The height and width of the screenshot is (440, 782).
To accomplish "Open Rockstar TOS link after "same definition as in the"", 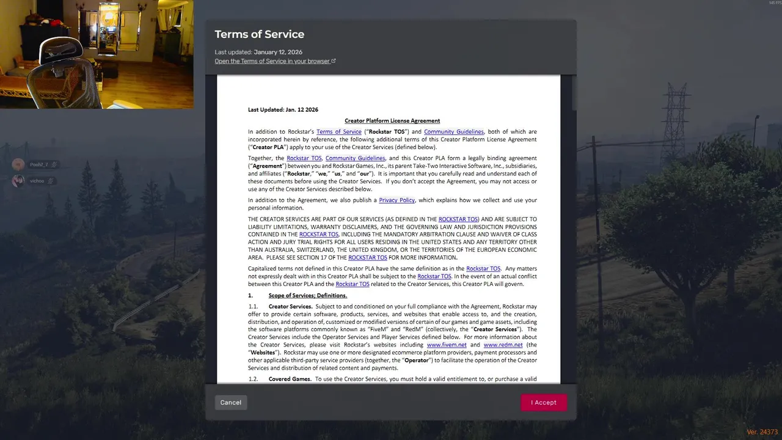I will [483, 269].
